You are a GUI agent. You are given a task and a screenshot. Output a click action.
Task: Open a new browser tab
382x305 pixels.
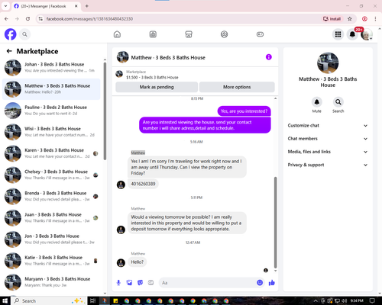[87, 6]
